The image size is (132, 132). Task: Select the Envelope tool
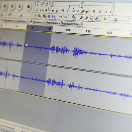[42, 4]
